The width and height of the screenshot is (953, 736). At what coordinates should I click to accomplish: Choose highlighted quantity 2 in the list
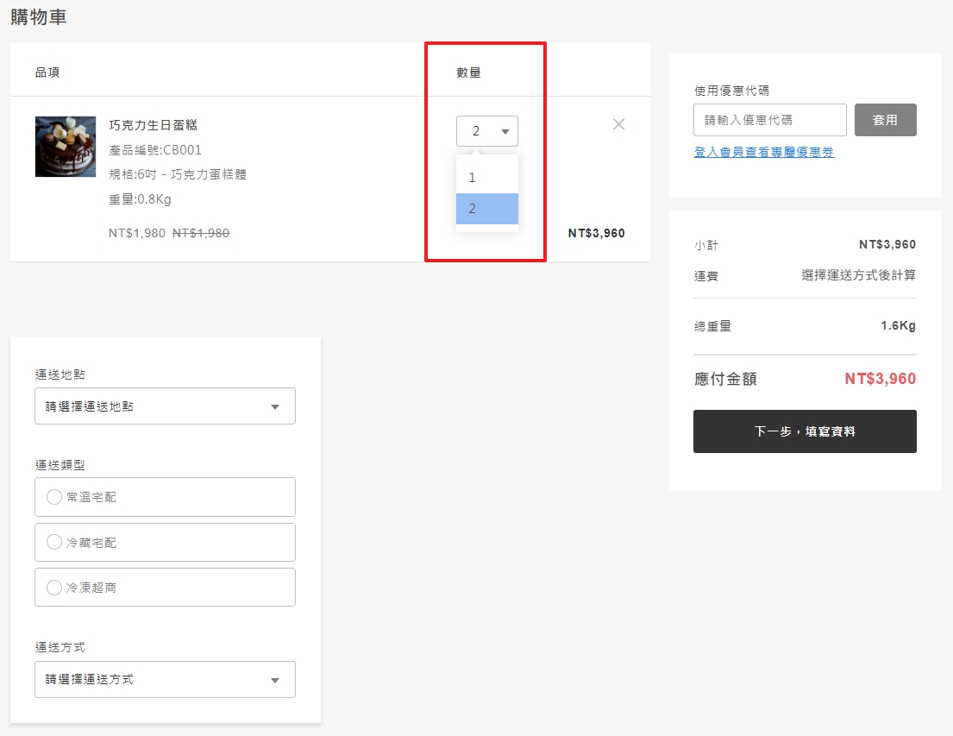tap(486, 209)
